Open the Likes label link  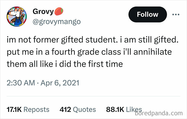(x=133, y=109)
